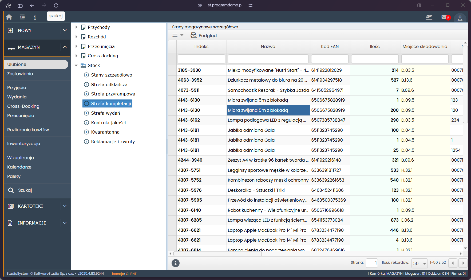Screen dimensions: 471x280
Task: Click the airplane landing icon
Action: (429, 17)
